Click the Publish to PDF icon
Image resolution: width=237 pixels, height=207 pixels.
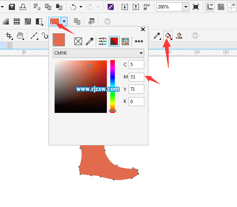tap(147, 7)
